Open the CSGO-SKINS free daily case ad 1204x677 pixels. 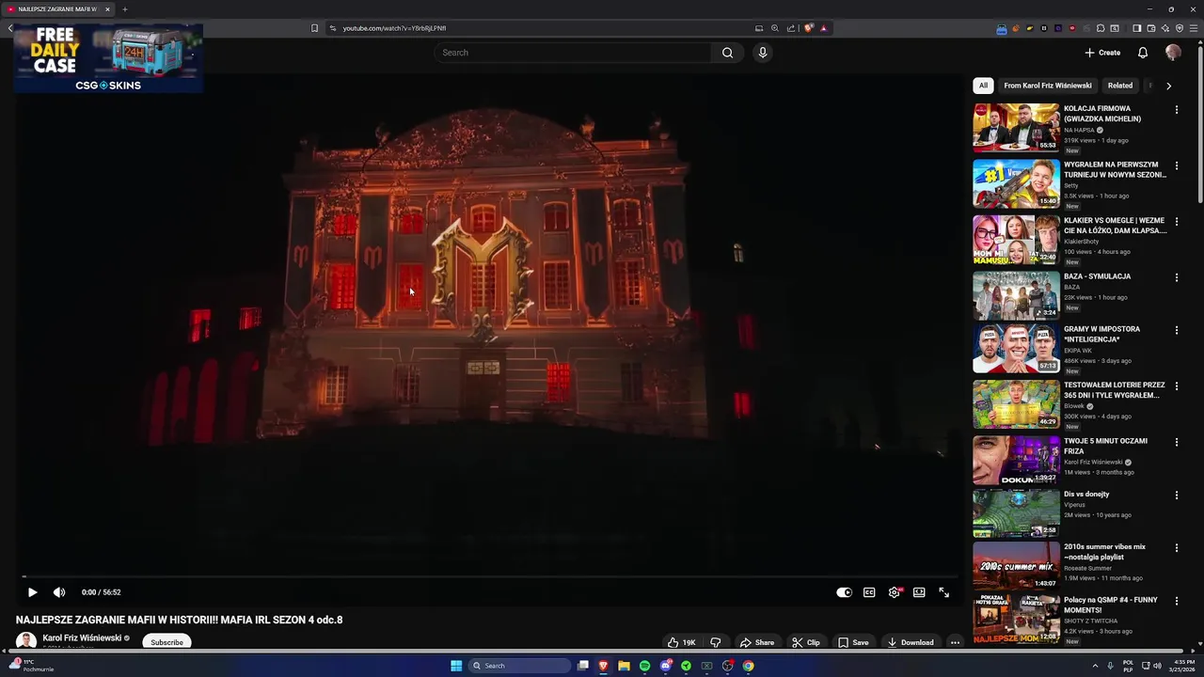[x=108, y=58]
